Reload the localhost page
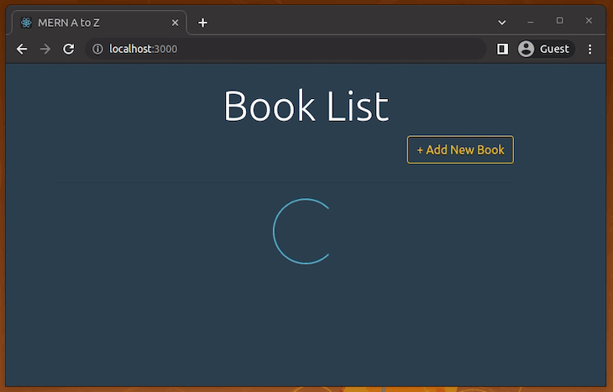Viewport: 613px width, 392px height. [x=69, y=50]
